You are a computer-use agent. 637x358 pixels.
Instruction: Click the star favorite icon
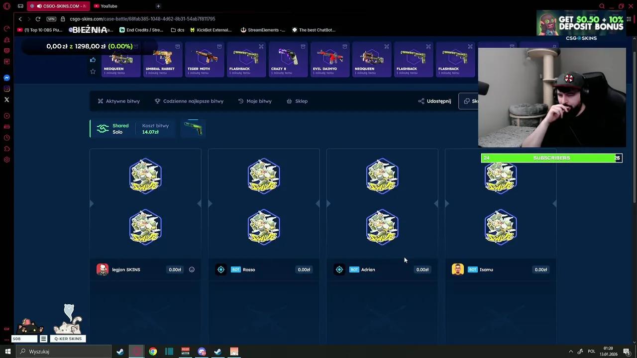(x=93, y=72)
